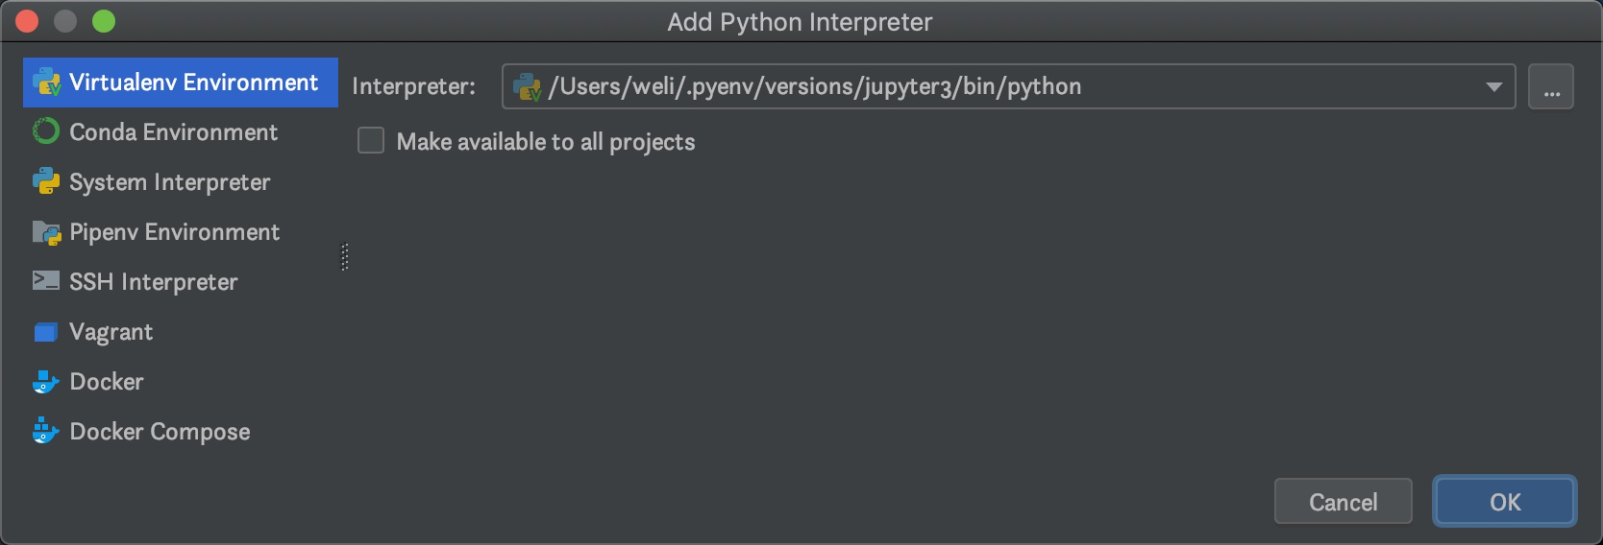1603x545 pixels.
Task: Click the System Interpreter python icon
Action: pyautogui.click(x=46, y=181)
